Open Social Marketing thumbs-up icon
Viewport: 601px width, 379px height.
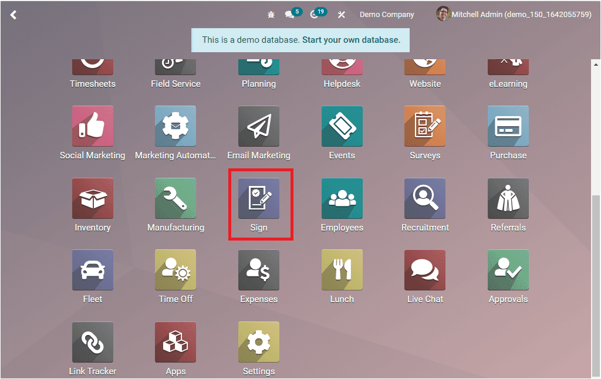point(92,126)
